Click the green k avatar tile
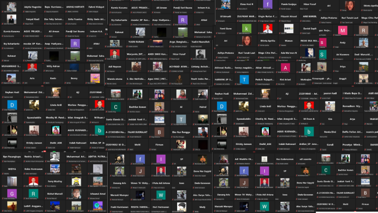This screenshot has width=378, height=213. (x=246, y=29)
